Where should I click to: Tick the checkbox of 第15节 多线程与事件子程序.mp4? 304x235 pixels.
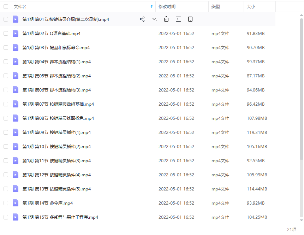tap(6, 217)
